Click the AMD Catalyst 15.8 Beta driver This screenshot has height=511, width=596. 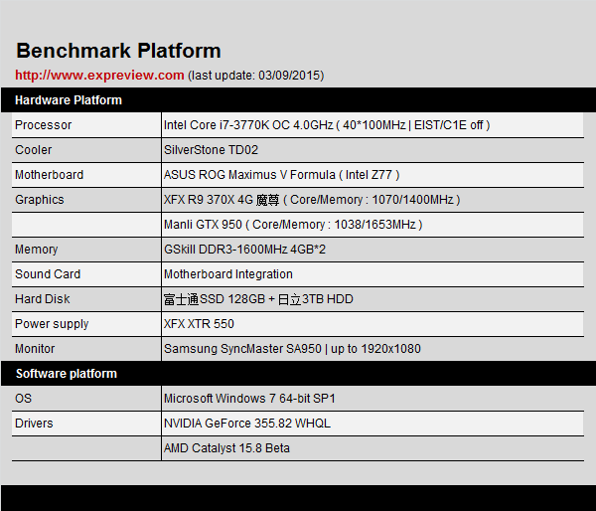click(x=226, y=448)
